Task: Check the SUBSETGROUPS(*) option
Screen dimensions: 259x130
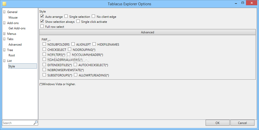Action: click(44, 75)
